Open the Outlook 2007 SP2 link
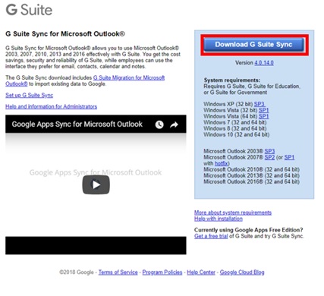 pos(269,157)
